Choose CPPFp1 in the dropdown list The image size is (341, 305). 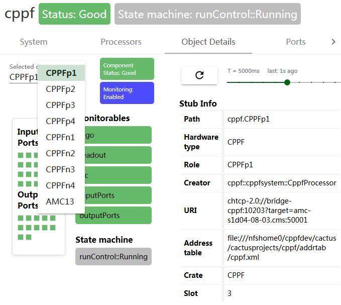61,73
